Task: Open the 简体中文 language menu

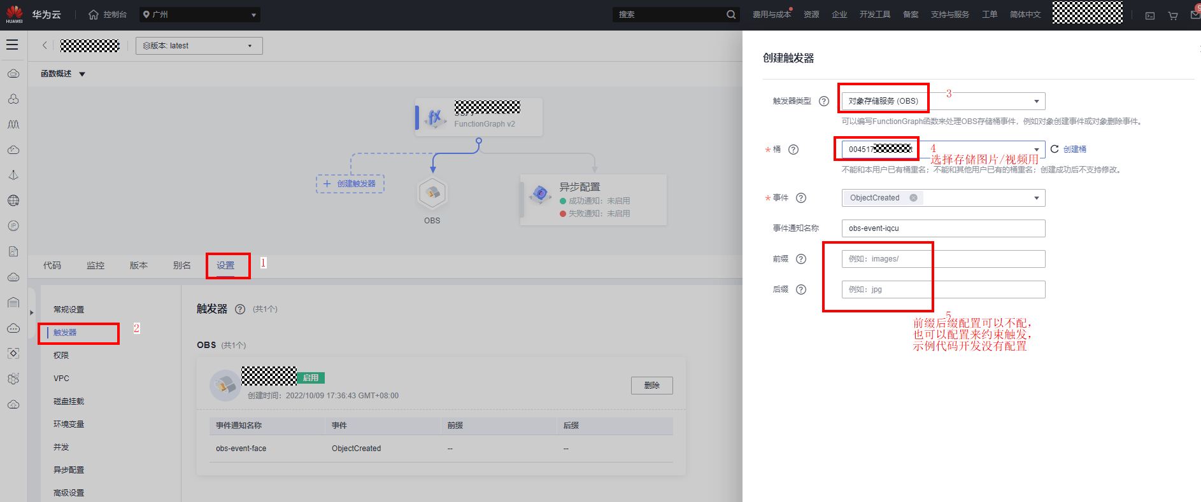Action: click(1025, 15)
